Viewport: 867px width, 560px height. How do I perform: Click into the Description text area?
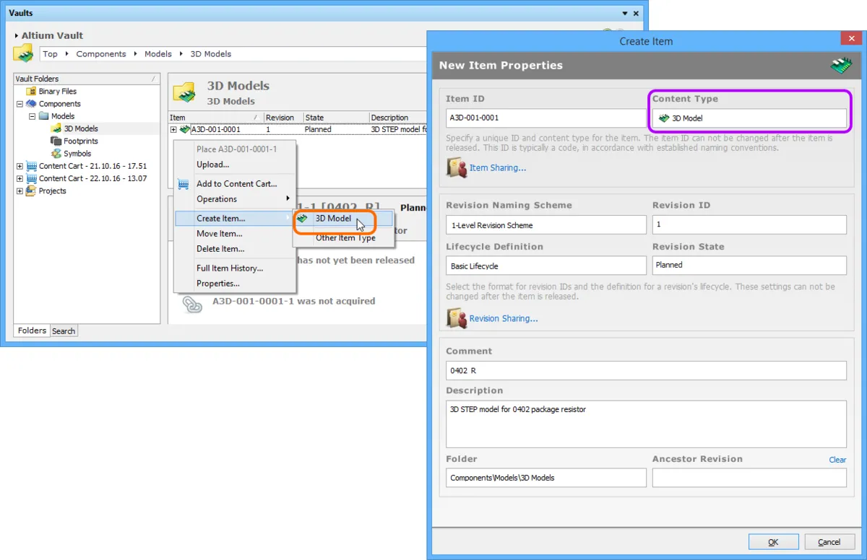(x=646, y=424)
